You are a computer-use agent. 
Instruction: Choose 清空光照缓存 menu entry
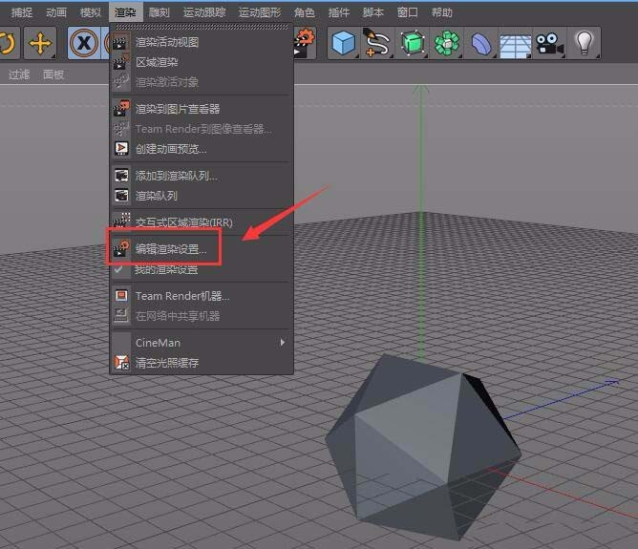click(x=202, y=363)
